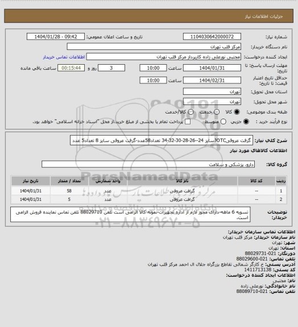Click the response deadline time 10:00 field
298x327 pixels.
click(x=153, y=68)
